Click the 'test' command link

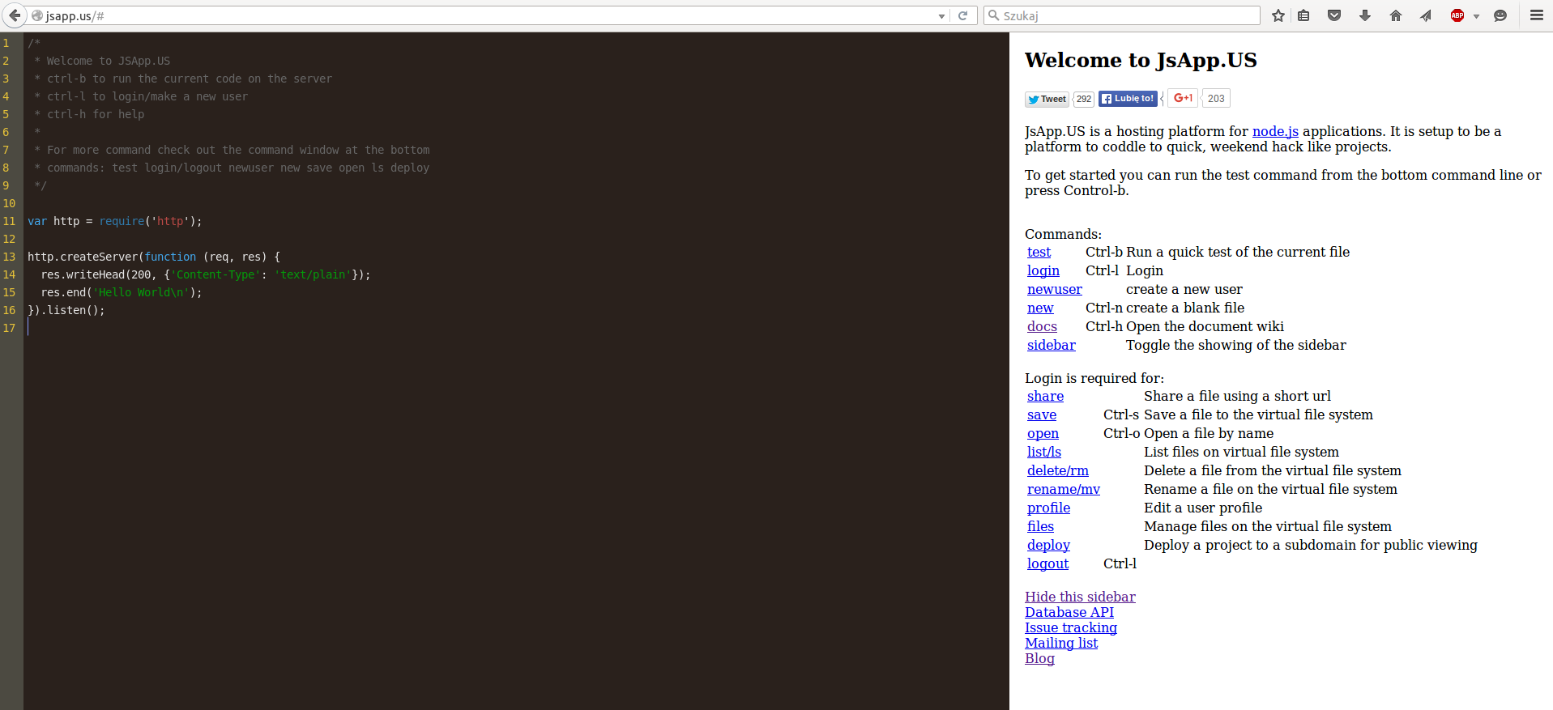point(1039,252)
